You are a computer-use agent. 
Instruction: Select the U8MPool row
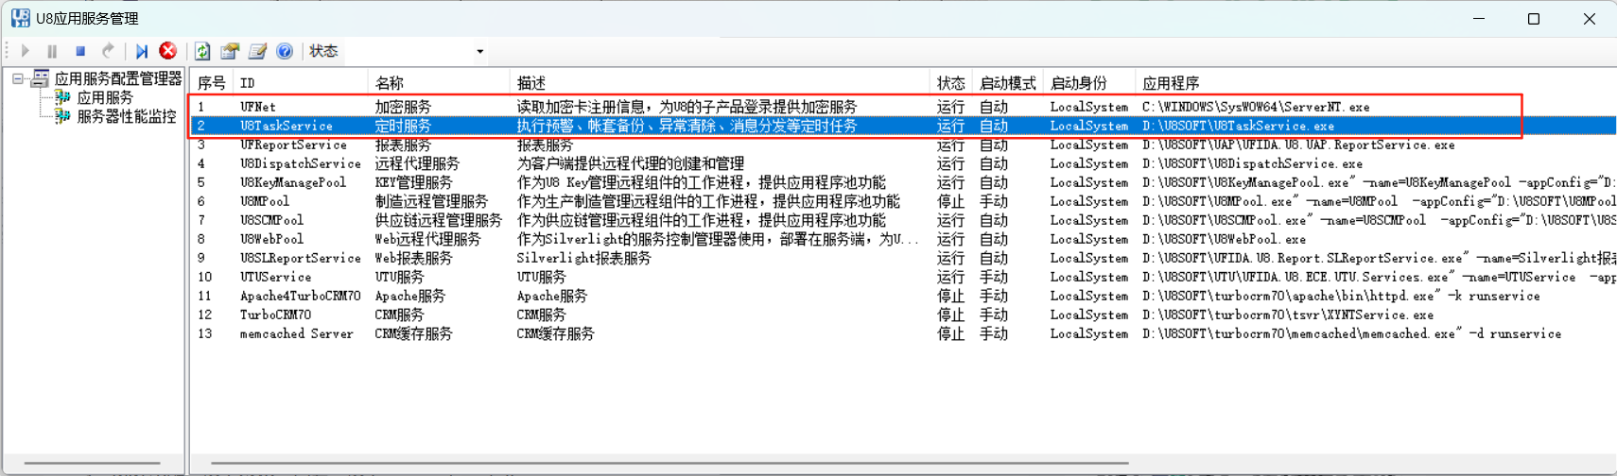pos(903,201)
